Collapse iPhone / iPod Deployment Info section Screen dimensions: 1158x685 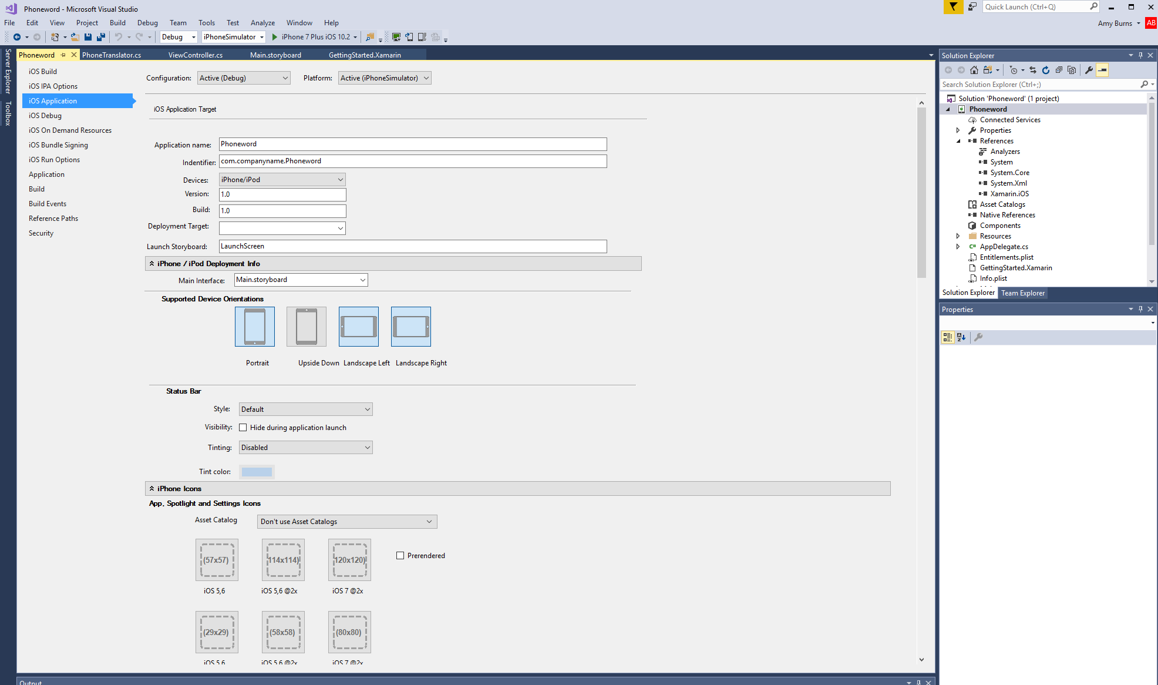152,264
